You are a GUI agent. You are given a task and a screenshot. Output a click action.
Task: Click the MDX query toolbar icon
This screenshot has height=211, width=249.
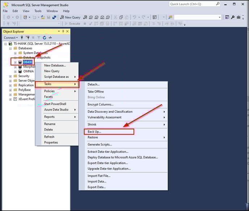[x=91, y=17]
